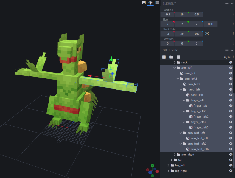Click the Size inflate field 0.01
This screenshot has width=235, height=178.
tap(211, 24)
